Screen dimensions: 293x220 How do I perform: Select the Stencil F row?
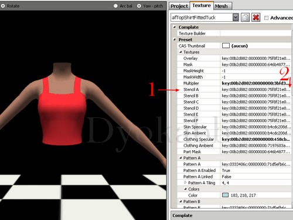pyautogui.click(x=234, y=120)
